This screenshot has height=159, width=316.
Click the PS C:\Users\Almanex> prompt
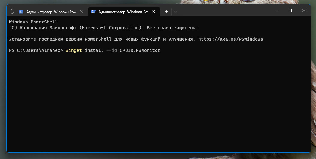(x=36, y=50)
